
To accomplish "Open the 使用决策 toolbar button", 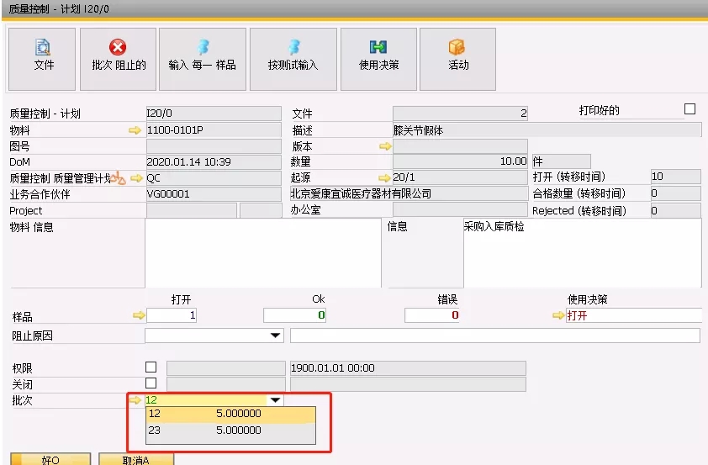I will click(x=378, y=59).
